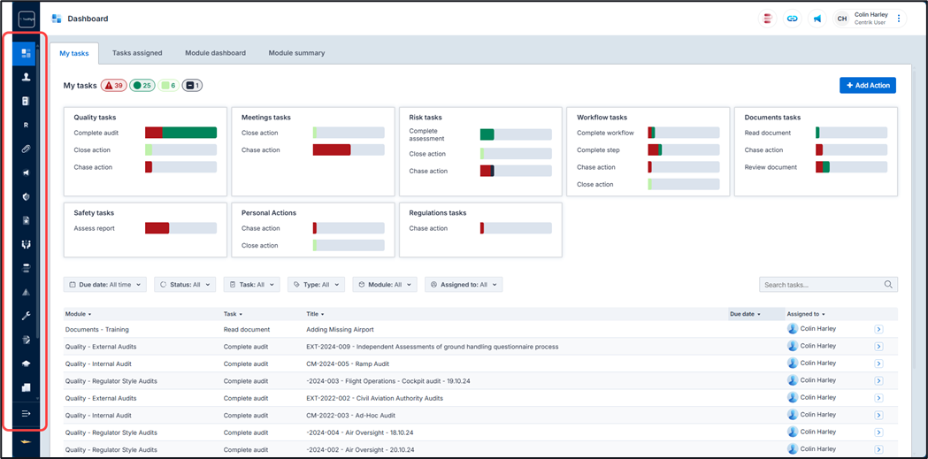The image size is (928, 459).
Task: Open the Quality tasks card heading
Action: (x=94, y=117)
